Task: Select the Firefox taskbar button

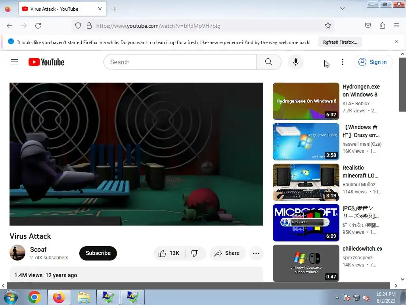Action: [59, 297]
